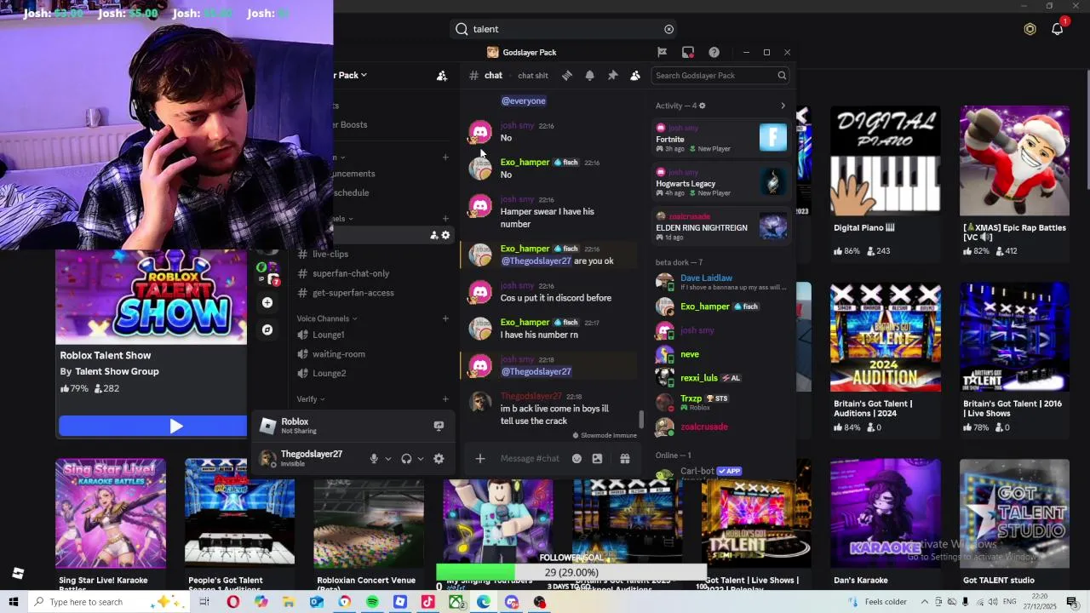Image resolution: width=1090 pixels, height=613 pixels.
Task: Join Lounge2 voice channel
Action: point(329,373)
